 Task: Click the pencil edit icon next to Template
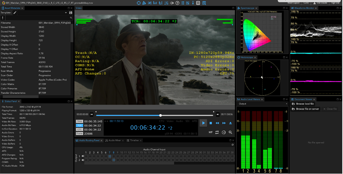(x=15, y=13)
